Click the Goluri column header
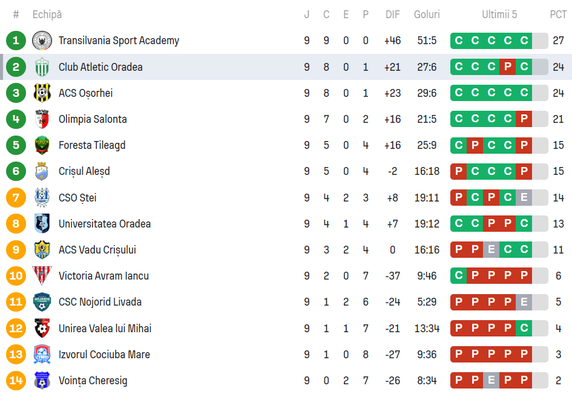The height and width of the screenshot is (400, 572). (427, 15)
